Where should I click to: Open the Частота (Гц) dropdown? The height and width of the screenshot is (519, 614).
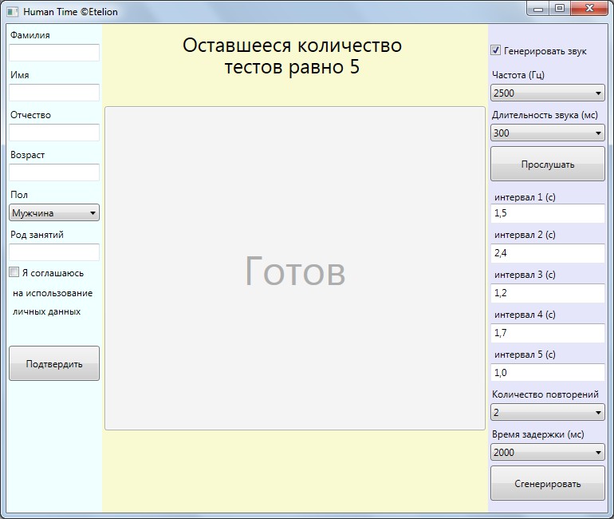coord(548,93)
